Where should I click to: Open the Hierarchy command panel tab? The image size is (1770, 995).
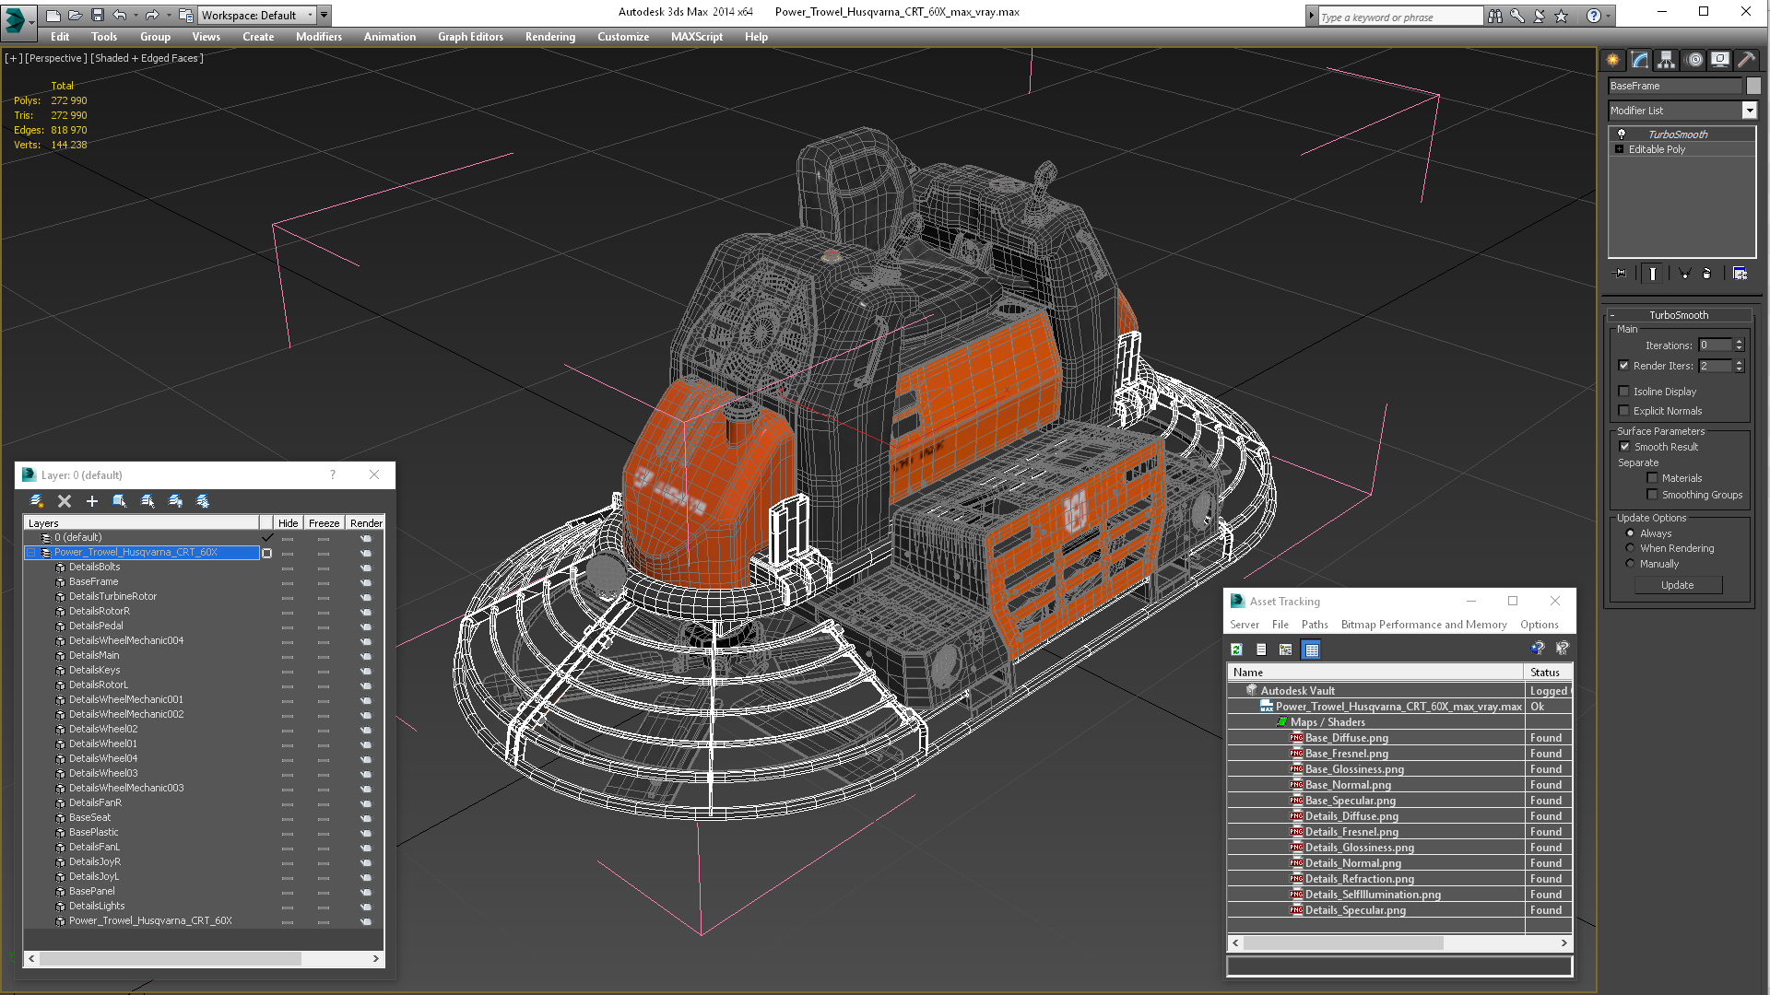point(1666,60)
